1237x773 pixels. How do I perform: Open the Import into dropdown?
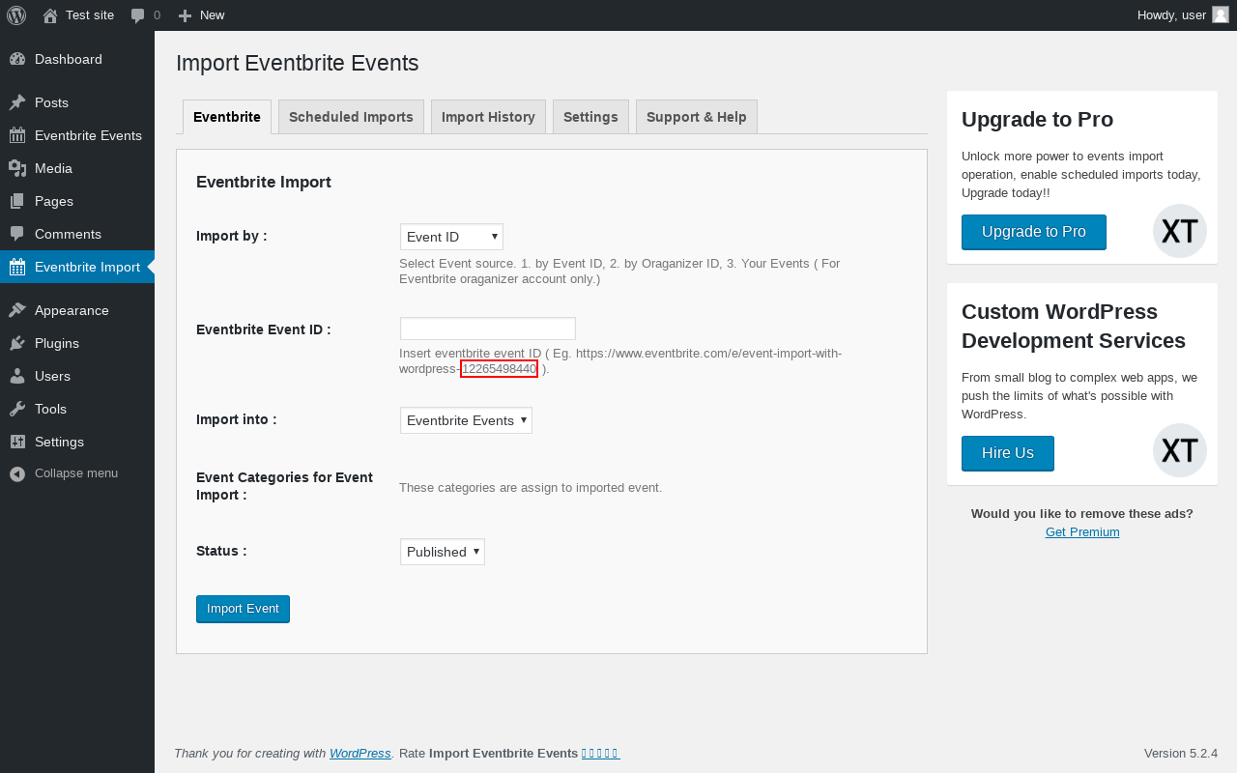[x=466, y=420]
